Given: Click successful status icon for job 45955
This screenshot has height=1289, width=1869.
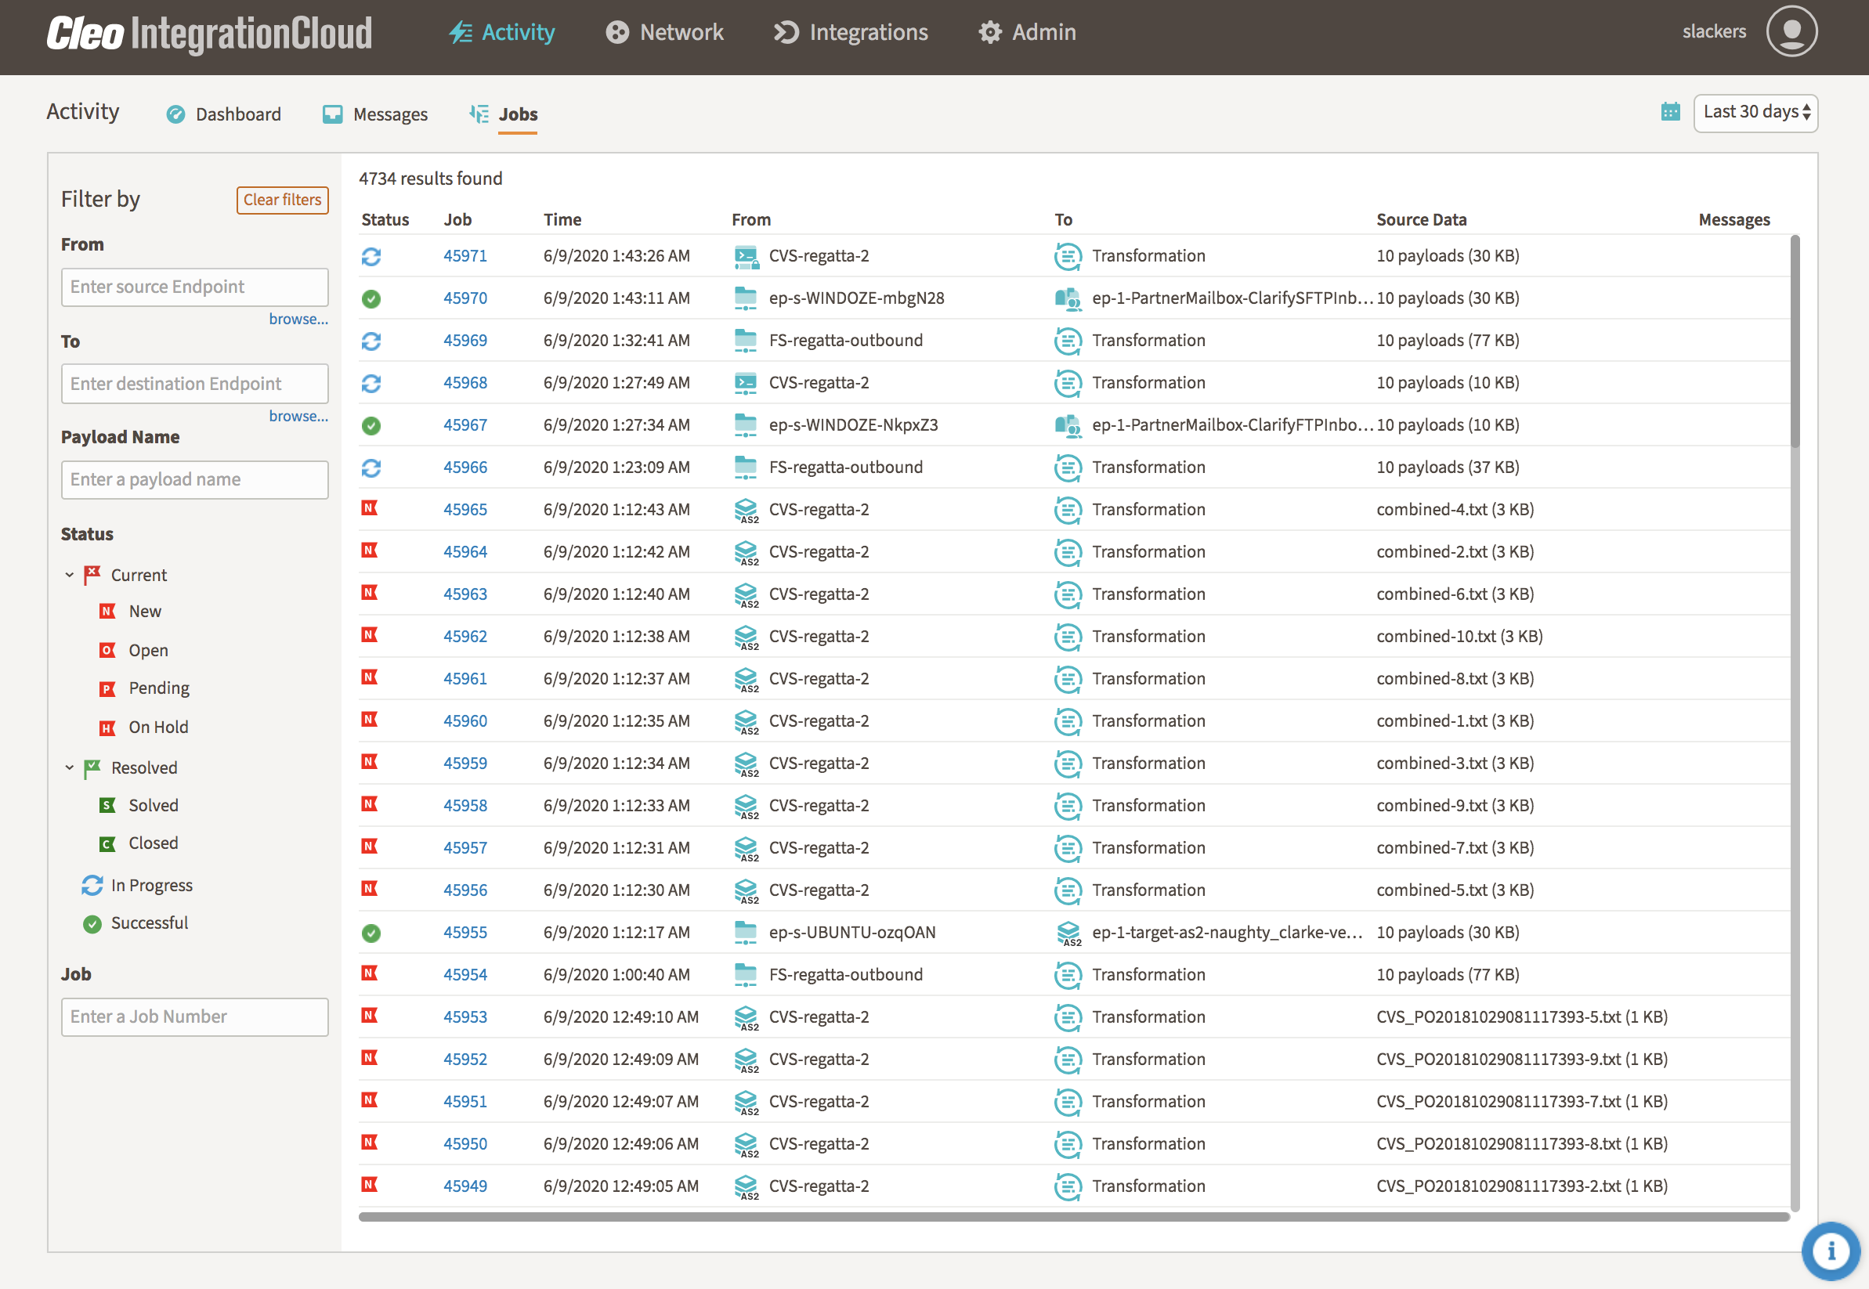Looking at the screenshot, I should point(371,933).
